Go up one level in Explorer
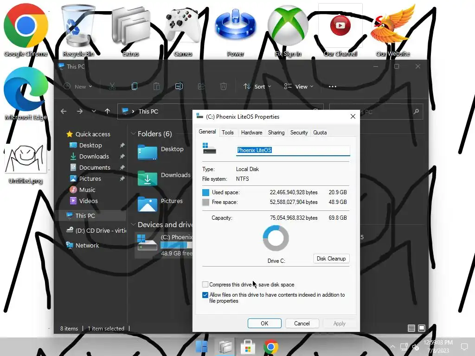Screen dimensions: 475x356 tap(107, 111)
